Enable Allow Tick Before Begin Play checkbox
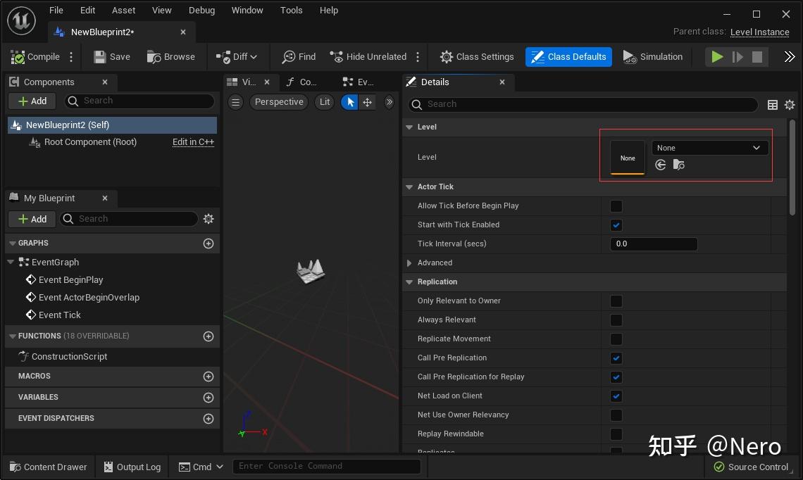 coord(616,206)
